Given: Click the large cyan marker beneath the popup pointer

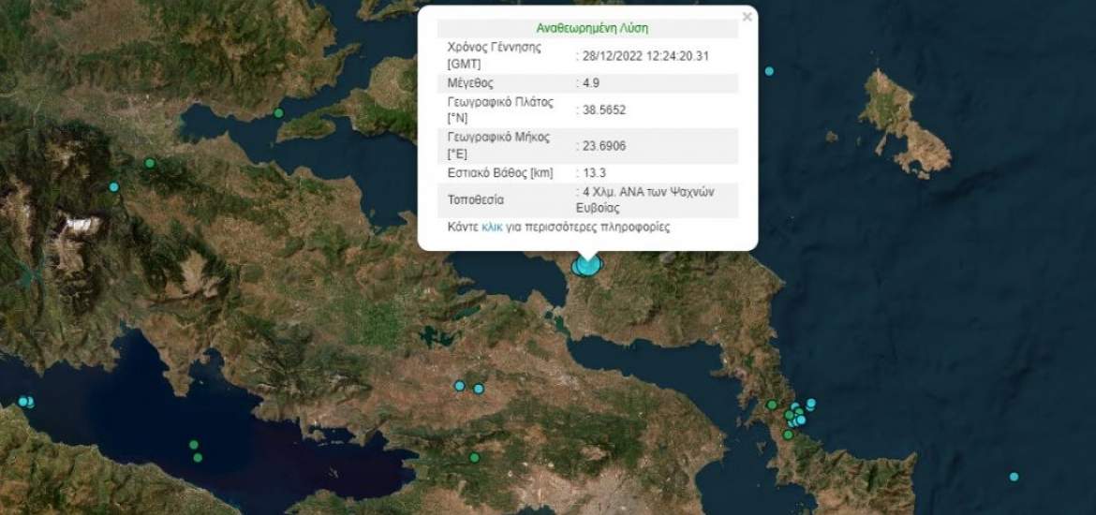Looking at the screenshot, I should click(587, 266).
